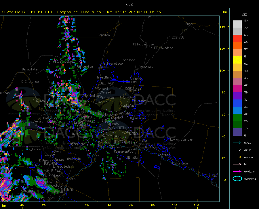Screen dimensions: 259x209
Task: Click the 120 km horizontal axis tick
Action: 196,205
